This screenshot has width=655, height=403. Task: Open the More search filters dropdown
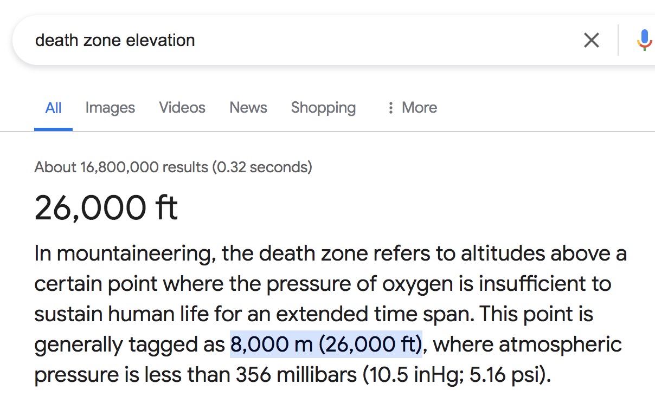coord(412,108)
